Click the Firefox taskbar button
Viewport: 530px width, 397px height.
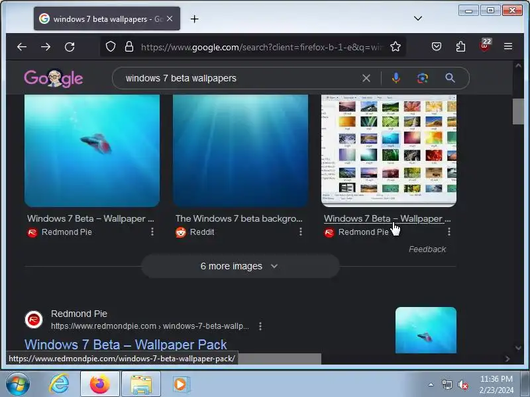[x=100, y=384]
